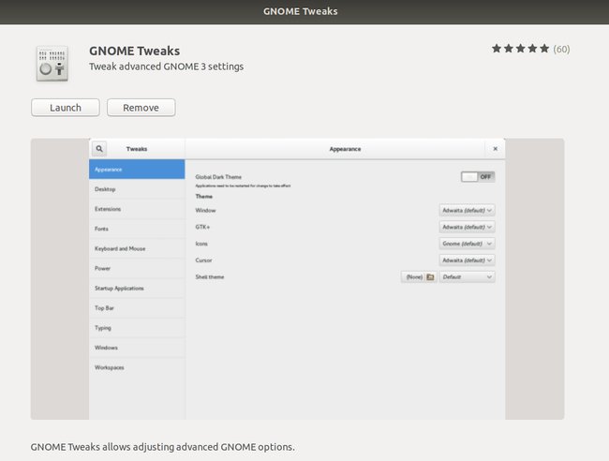This screenshot has width=609, height=461.
Task: Open Extensions in the Tweaks sidebar
Action: point(137,209)
